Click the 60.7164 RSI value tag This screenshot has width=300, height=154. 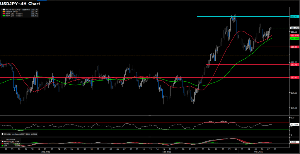294,124
